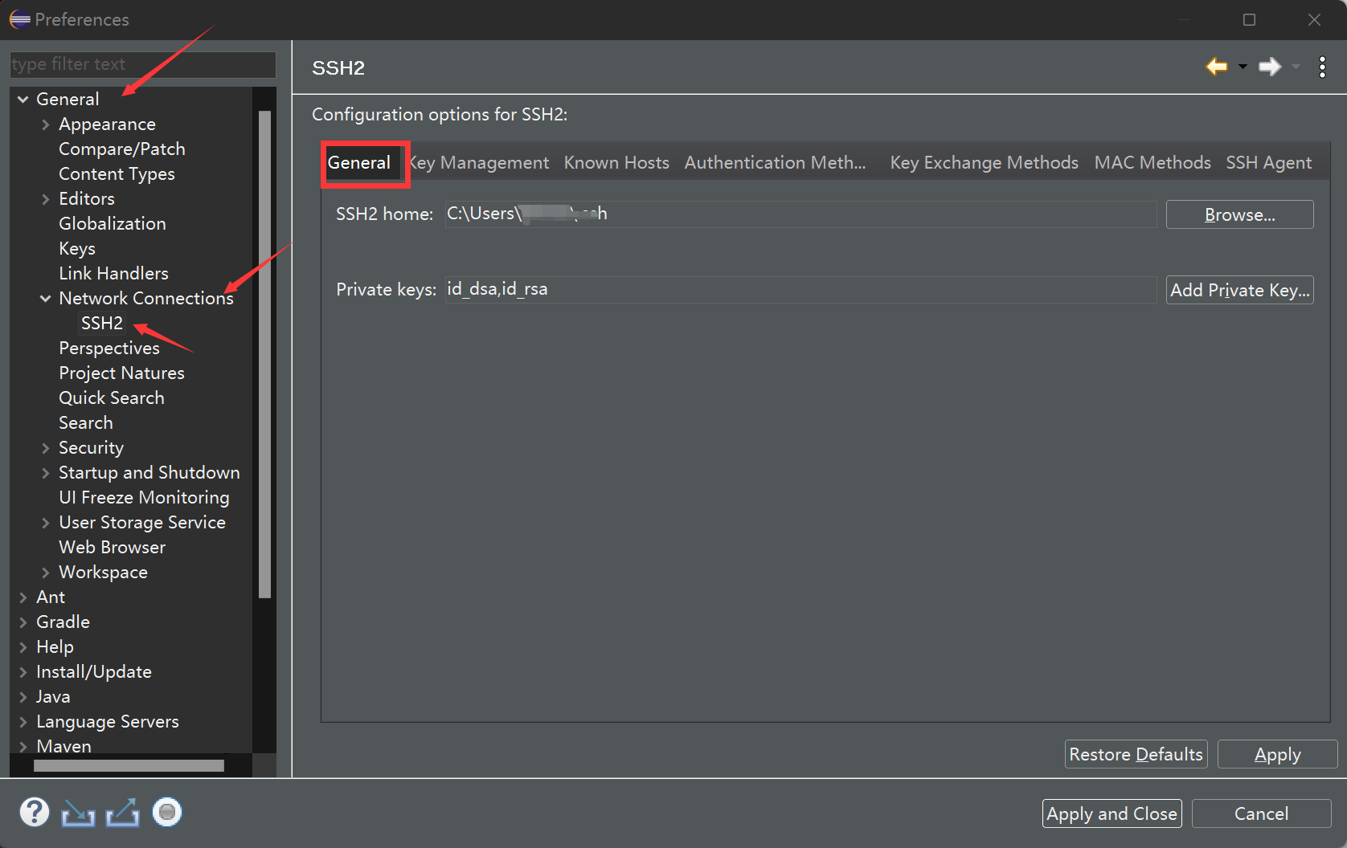The height and width of the screenshot is (848, 1347).
Task: Click the Browse button
Action: click(1240, 214)
